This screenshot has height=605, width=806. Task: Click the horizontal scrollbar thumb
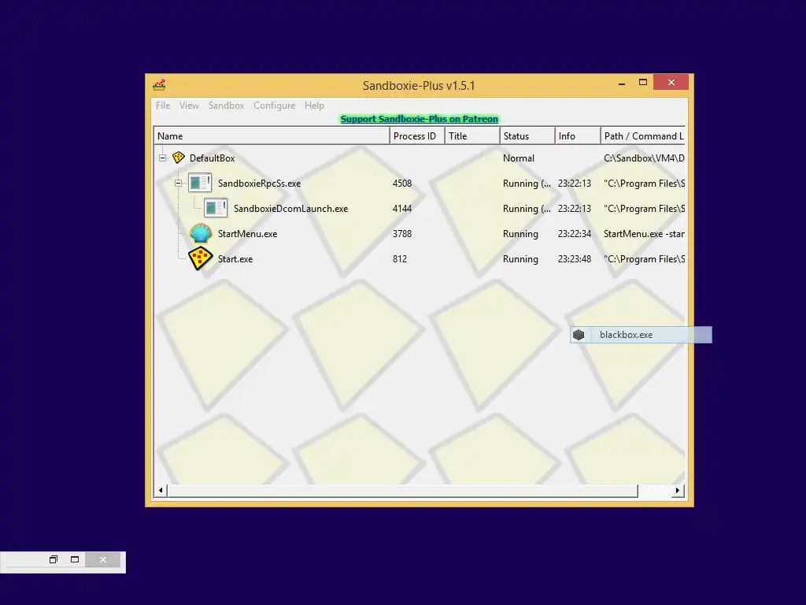tap(402, 490)
